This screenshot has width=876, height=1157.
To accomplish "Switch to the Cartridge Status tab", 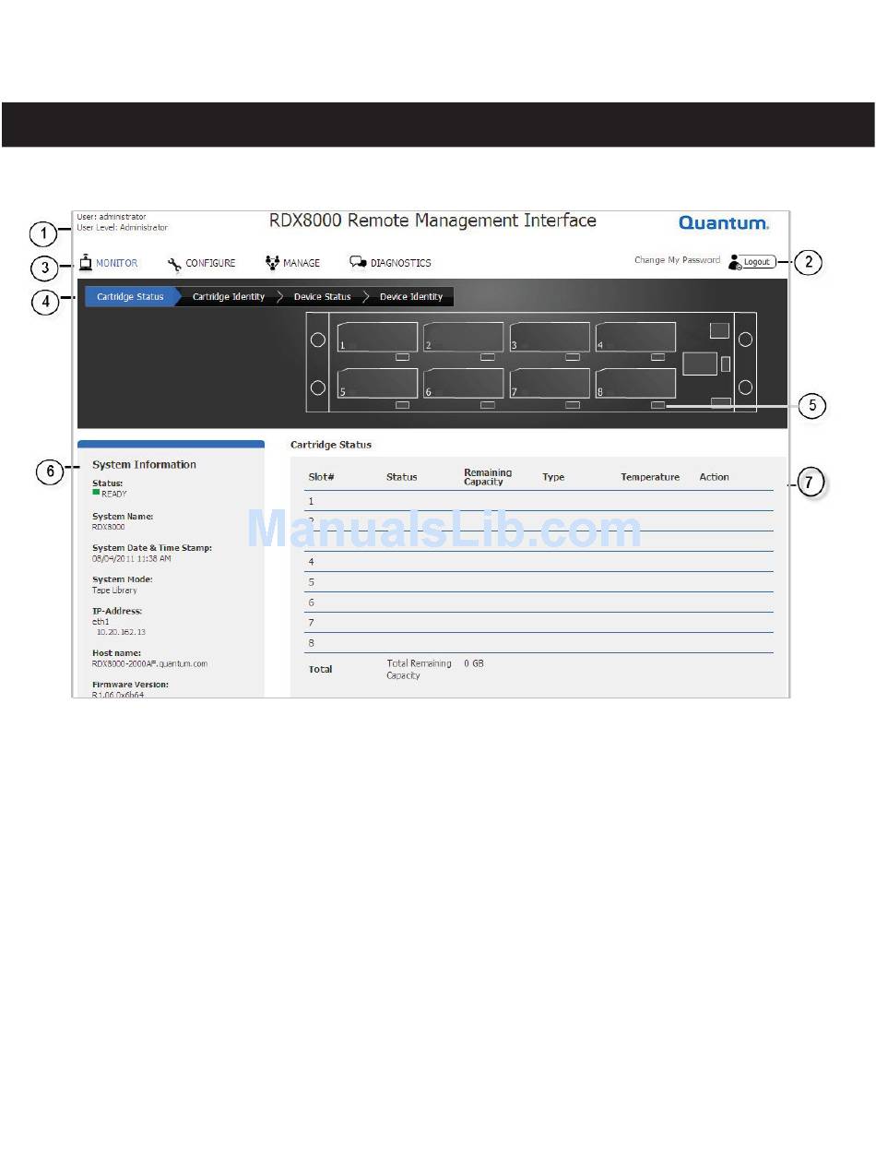I will pyautogui.click(x=130, y=297).
